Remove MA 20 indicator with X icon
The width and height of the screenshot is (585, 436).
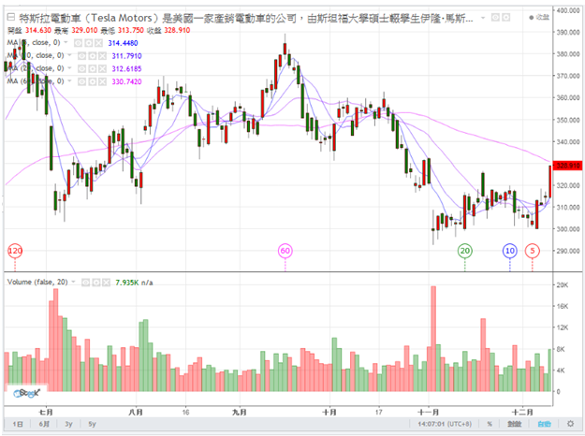click(102, 69)
